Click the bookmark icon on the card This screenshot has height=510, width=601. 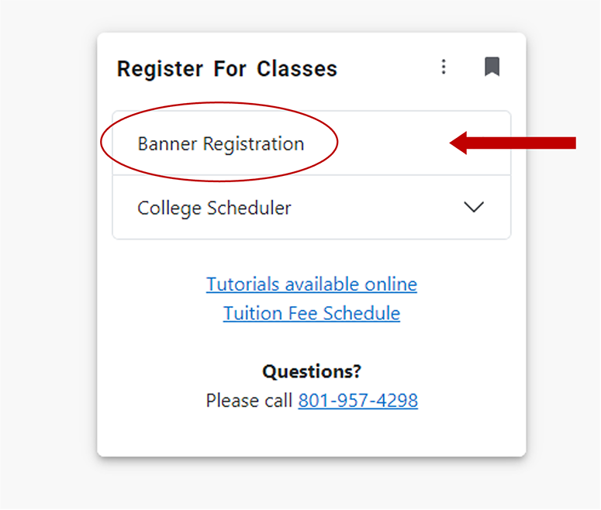coord(492,67)
